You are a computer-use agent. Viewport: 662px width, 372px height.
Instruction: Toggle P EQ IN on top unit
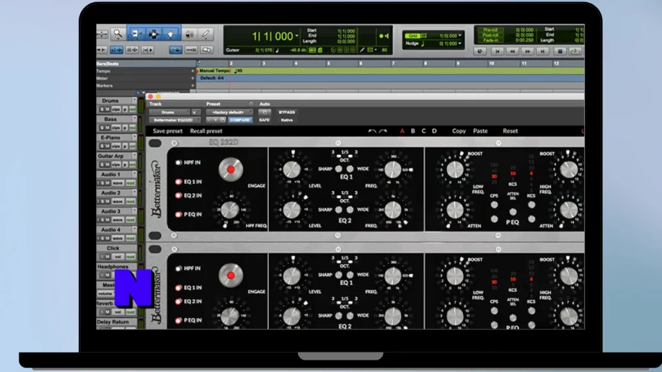(178, 214)
